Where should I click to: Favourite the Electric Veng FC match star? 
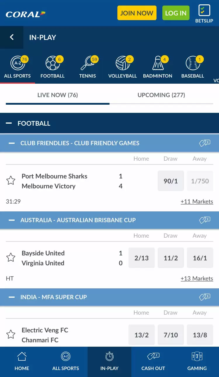click(11, 335)
